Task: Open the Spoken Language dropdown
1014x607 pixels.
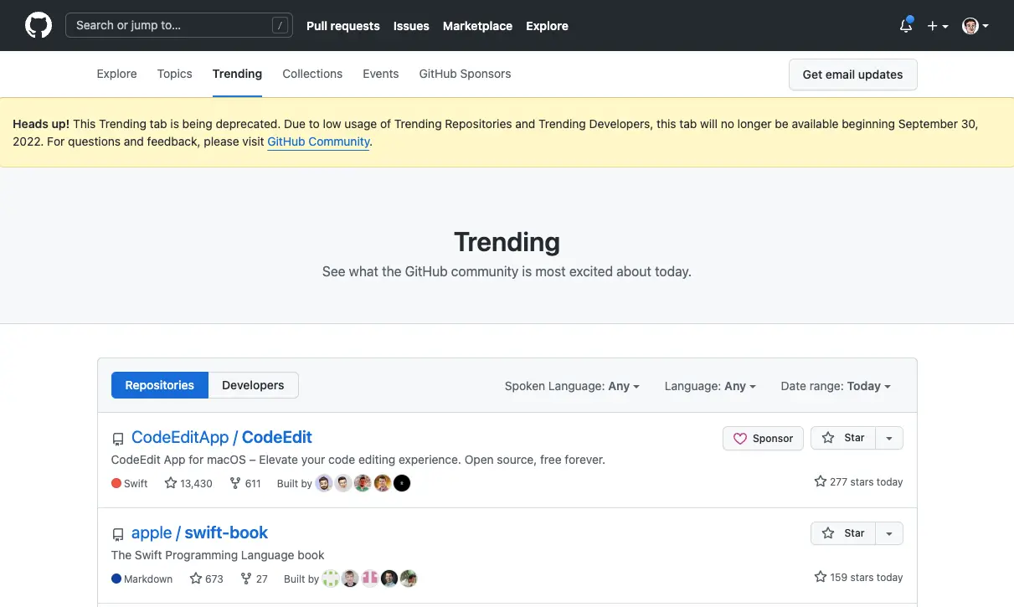Action: pyautogui.click(x=572, y=386)
